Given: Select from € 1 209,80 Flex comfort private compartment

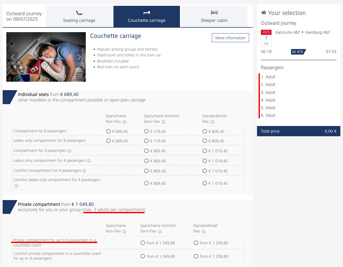Looking at the screenshot, I should (196, 256).
